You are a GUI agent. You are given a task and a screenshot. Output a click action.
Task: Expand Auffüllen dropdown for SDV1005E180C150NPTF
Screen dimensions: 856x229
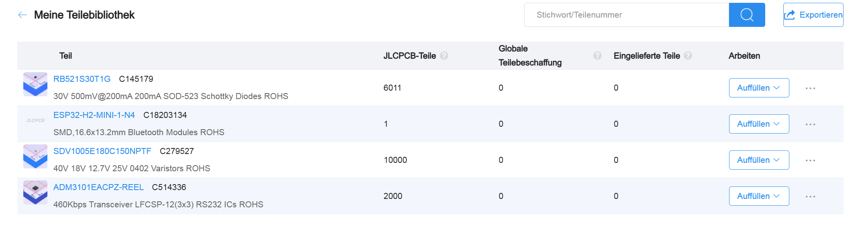[759, 160]
